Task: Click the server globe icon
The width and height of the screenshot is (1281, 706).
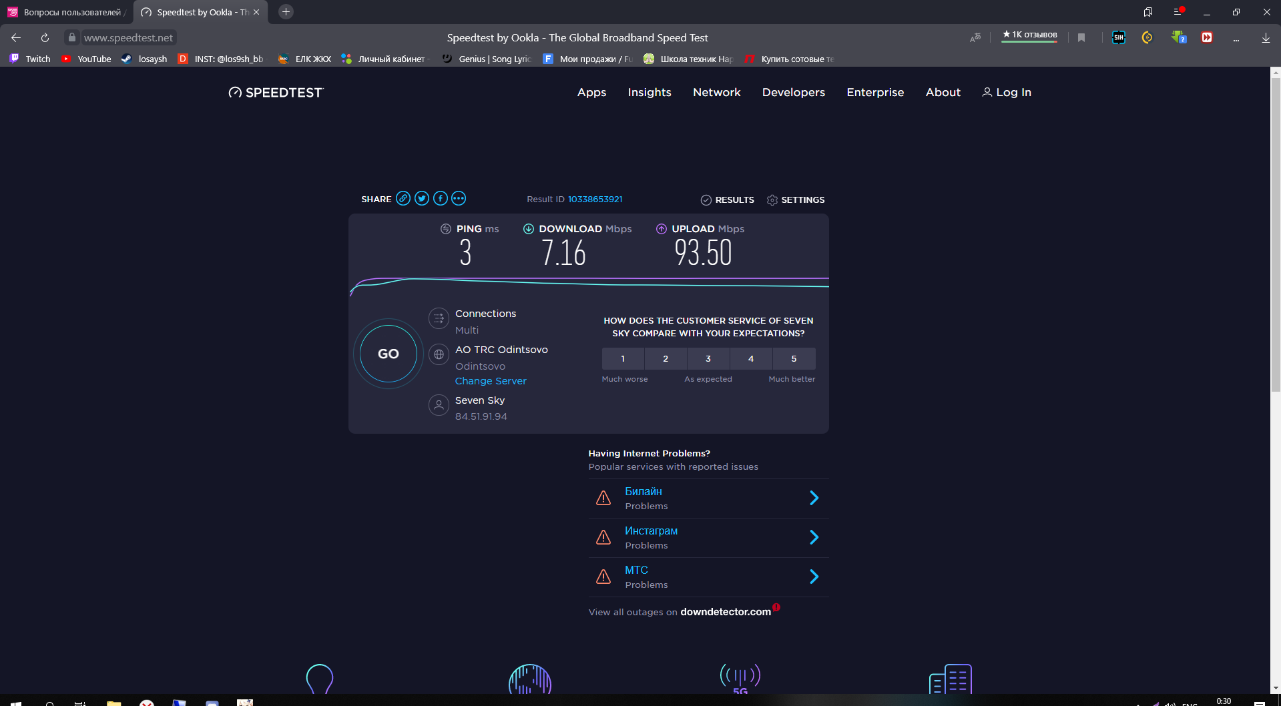Action: 439,354
